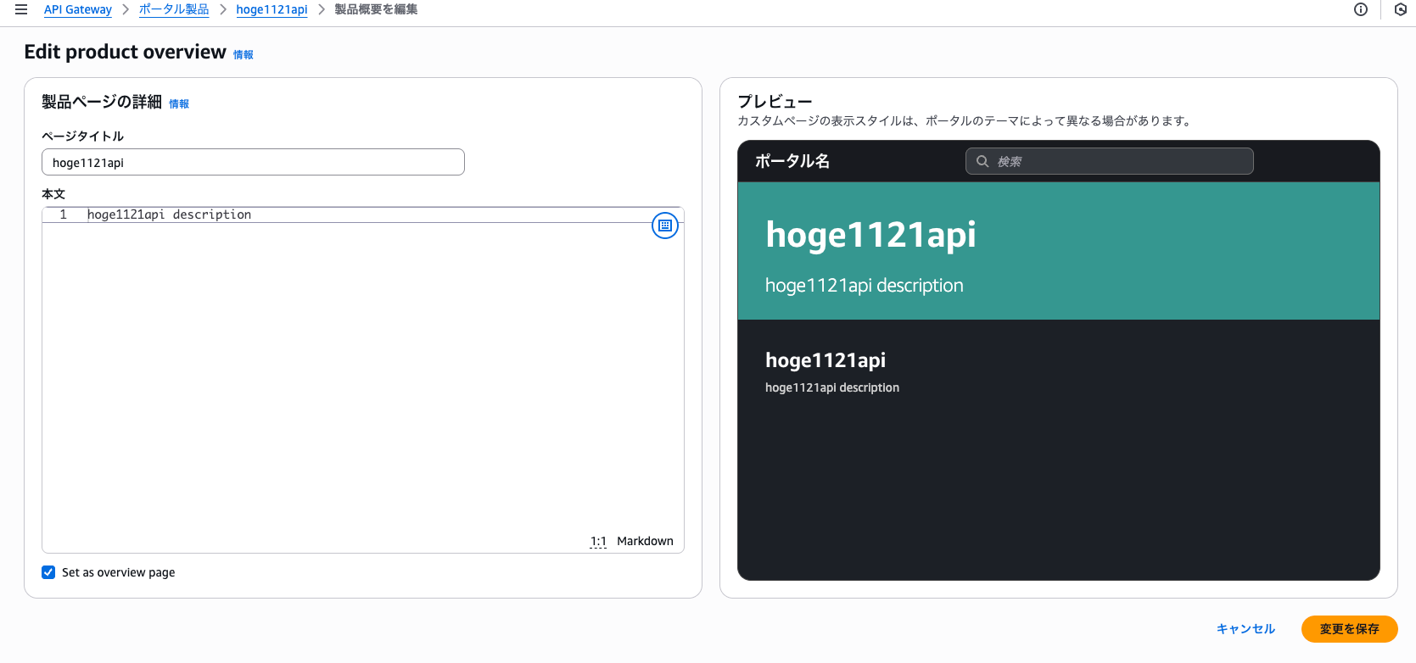The width and height of the screenshot is (1416, 663).
Task: Open 情報 link beside 製品ページの詳細
Action: click(x=179, y=103)
